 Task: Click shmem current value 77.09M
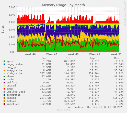point(46,77)
